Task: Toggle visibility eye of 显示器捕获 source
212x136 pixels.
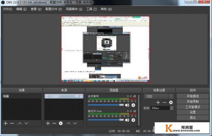Action: pyautogui.click(x=77, y=96)
